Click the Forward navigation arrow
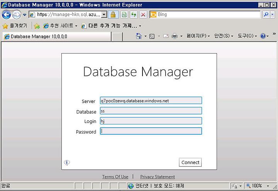 point(17,15)
